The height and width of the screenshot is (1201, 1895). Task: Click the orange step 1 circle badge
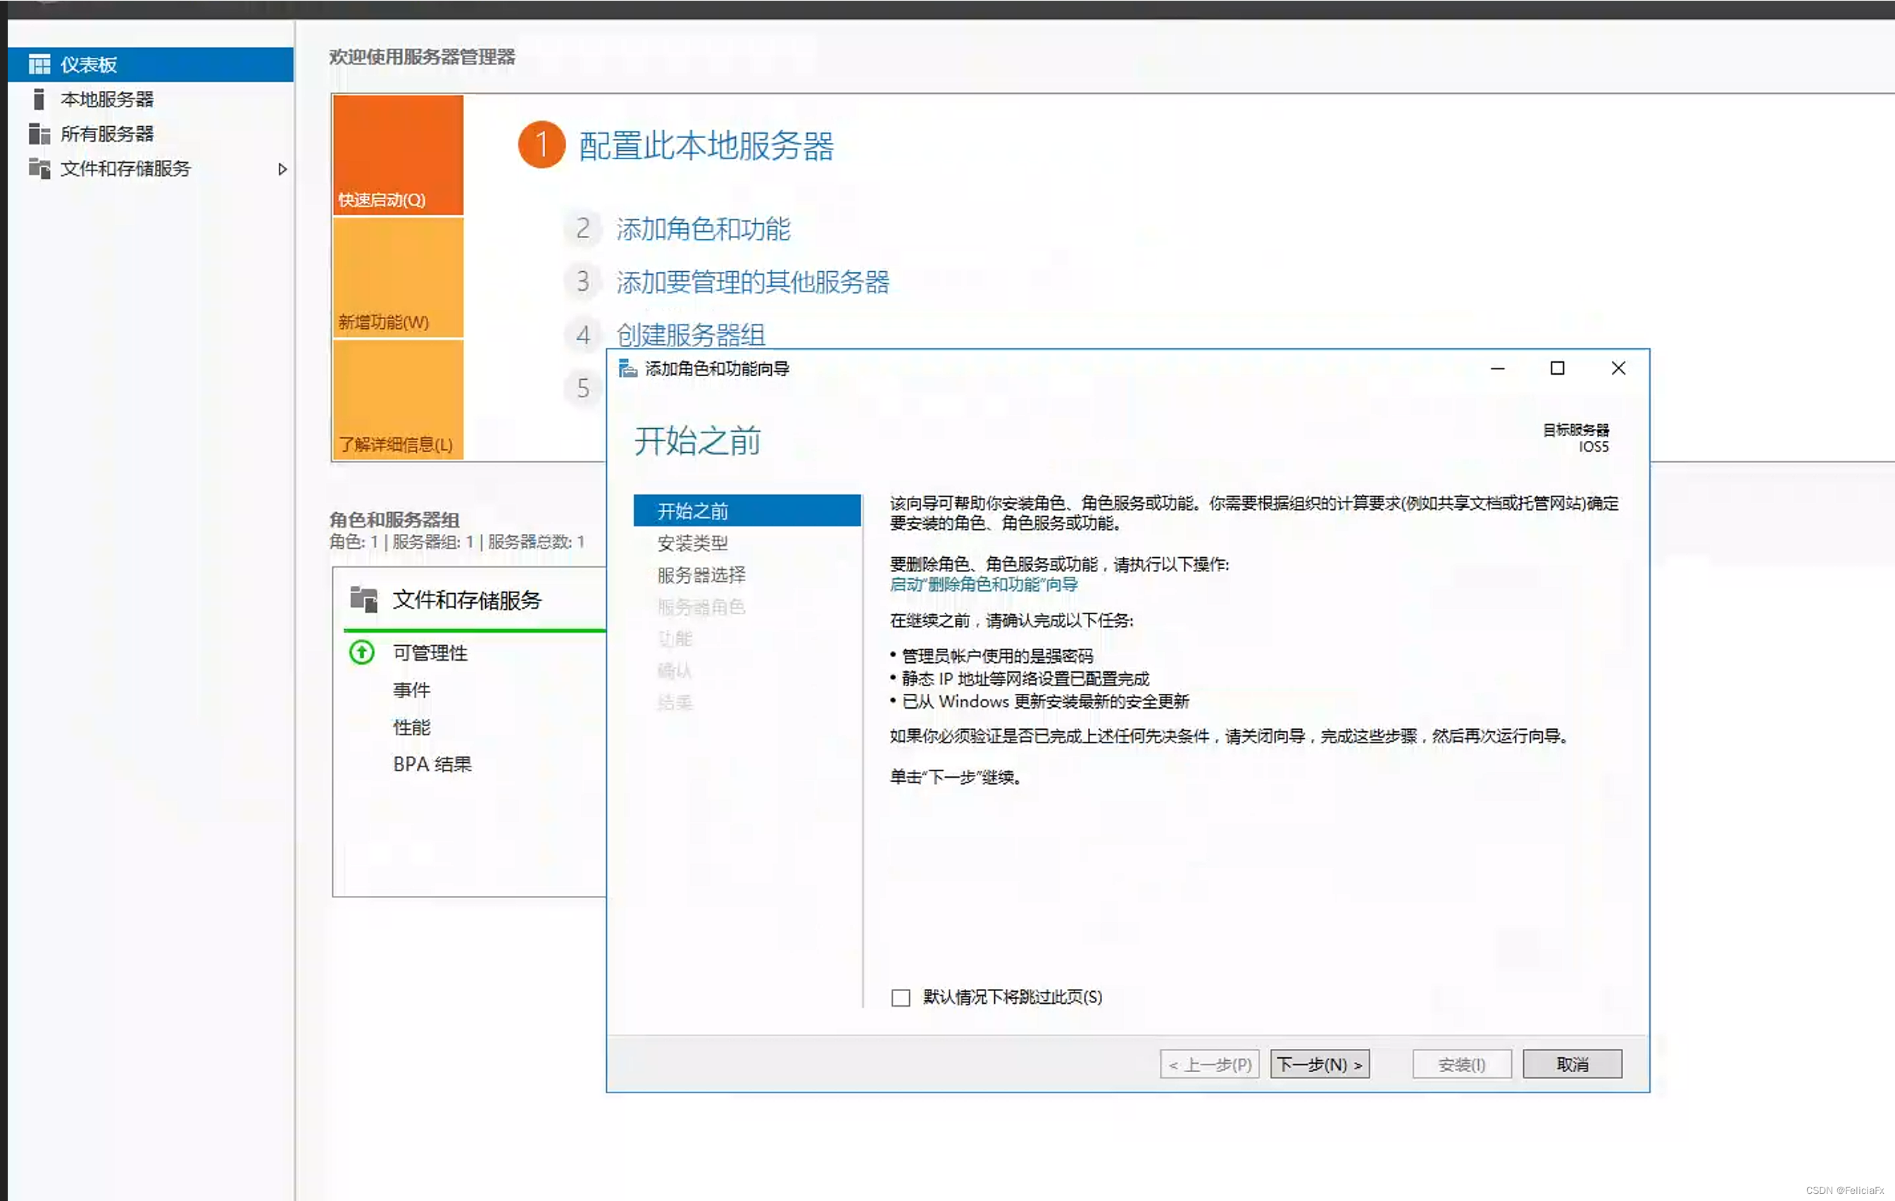pos(542,145)
